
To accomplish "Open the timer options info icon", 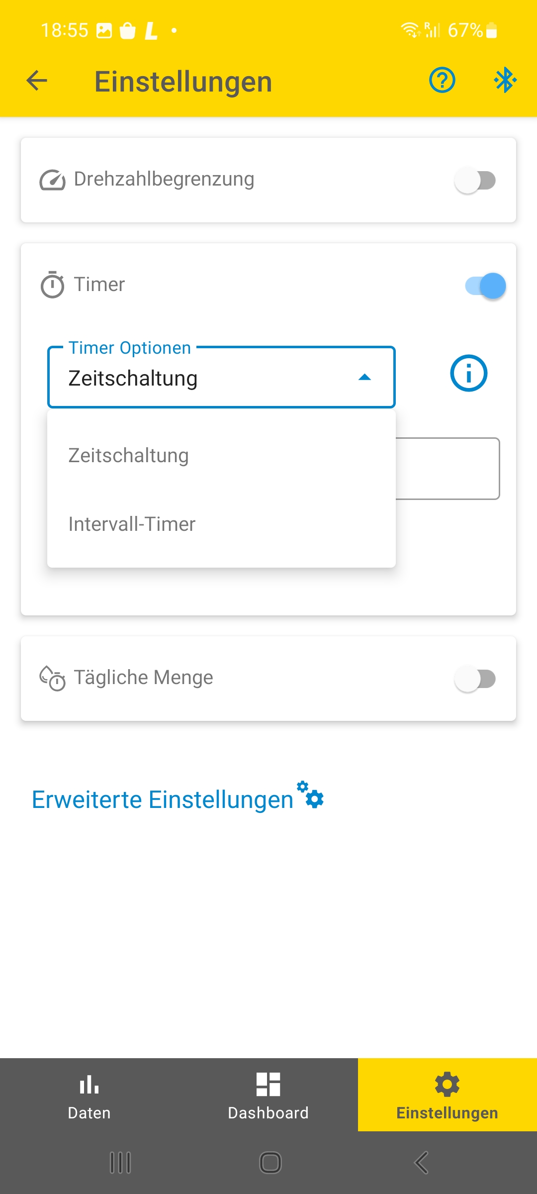I will (468, 373).
